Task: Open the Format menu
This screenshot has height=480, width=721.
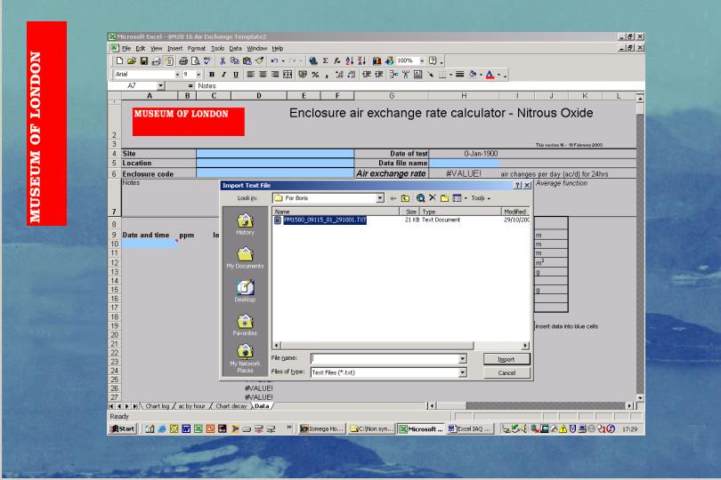Action: (197, 48)
